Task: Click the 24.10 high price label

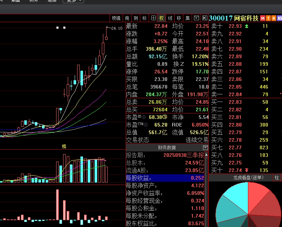Action: (117, 28)
